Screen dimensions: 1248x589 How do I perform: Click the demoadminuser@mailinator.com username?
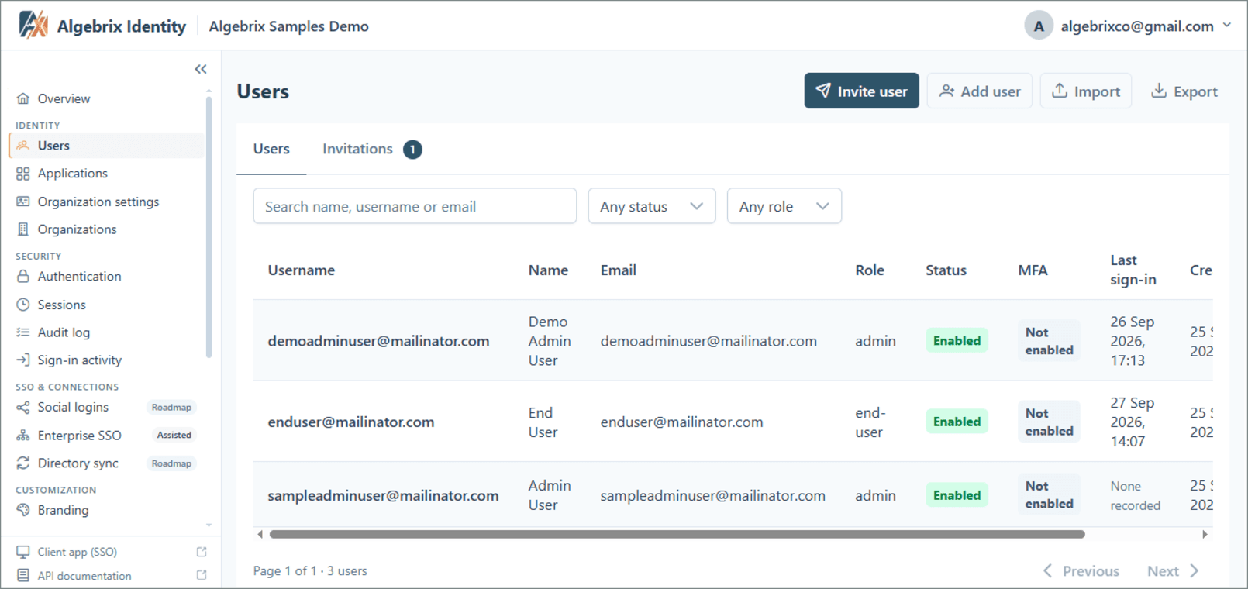pyautogui.click(x=378, y=341)
